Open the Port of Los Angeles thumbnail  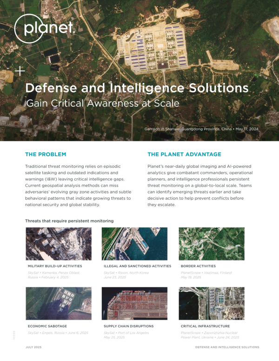(134, 303)
